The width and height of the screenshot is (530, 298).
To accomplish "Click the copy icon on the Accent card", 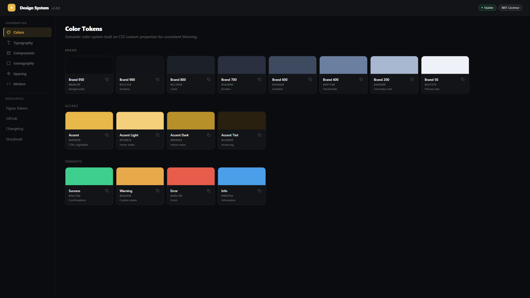I will click(107, 135).
